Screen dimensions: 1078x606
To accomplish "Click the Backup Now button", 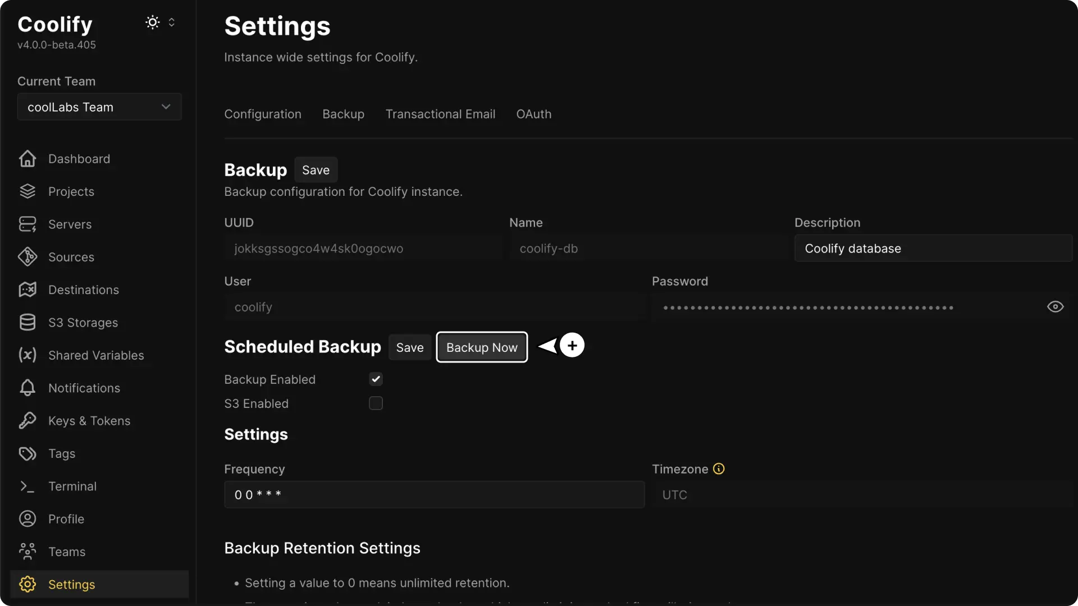I will coord(482,347).
